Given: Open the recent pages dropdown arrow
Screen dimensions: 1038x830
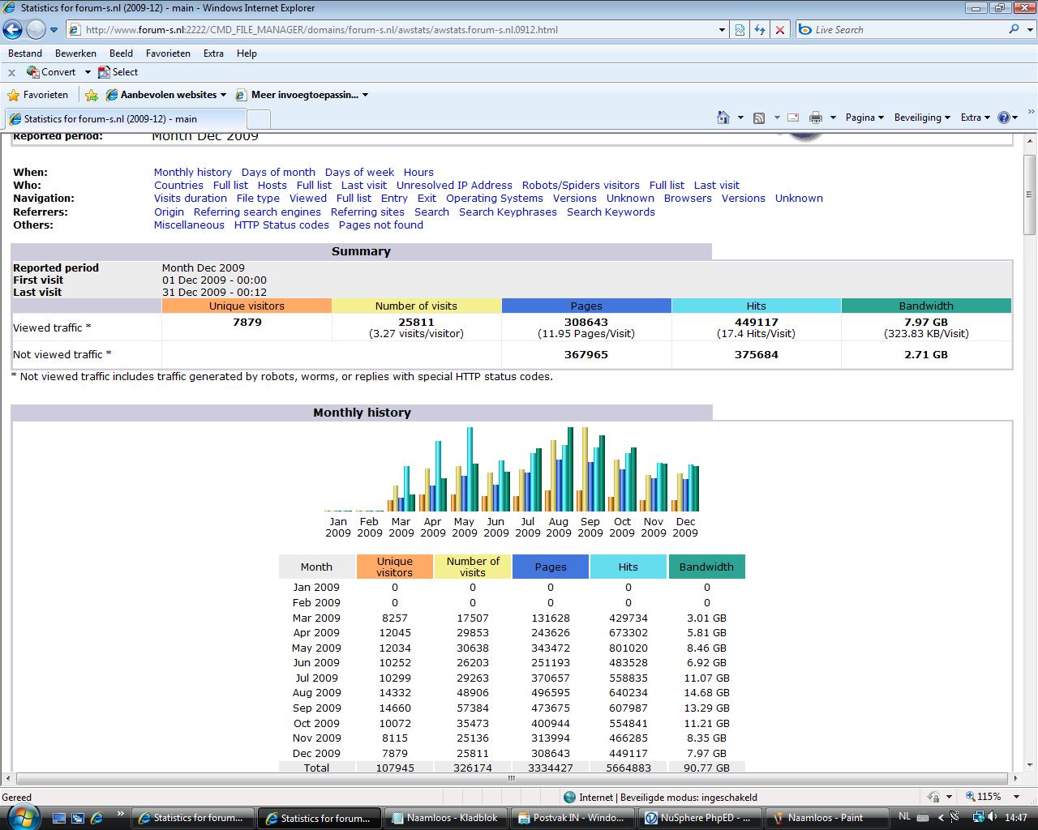Looking at the screenshot, I should pyautogui.click(x=54, y=30).
